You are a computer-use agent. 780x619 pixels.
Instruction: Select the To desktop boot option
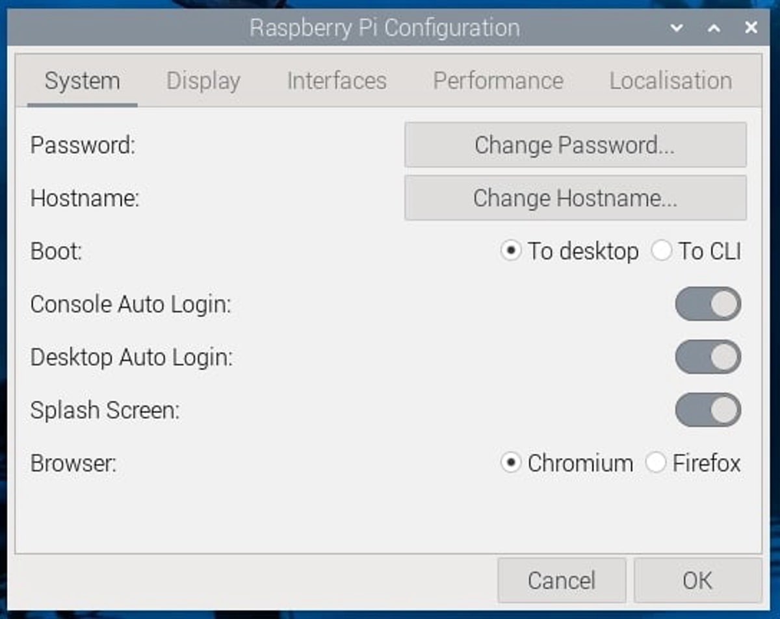click(511, 251)
